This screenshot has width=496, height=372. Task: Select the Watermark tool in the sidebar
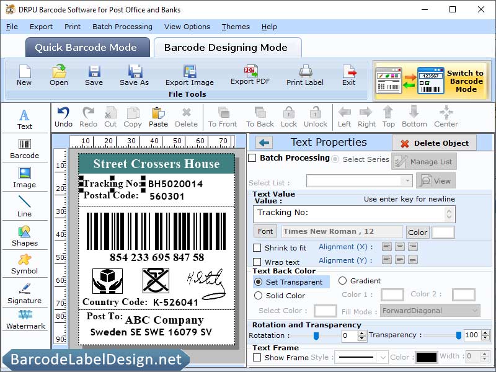(x=25, y=320)
